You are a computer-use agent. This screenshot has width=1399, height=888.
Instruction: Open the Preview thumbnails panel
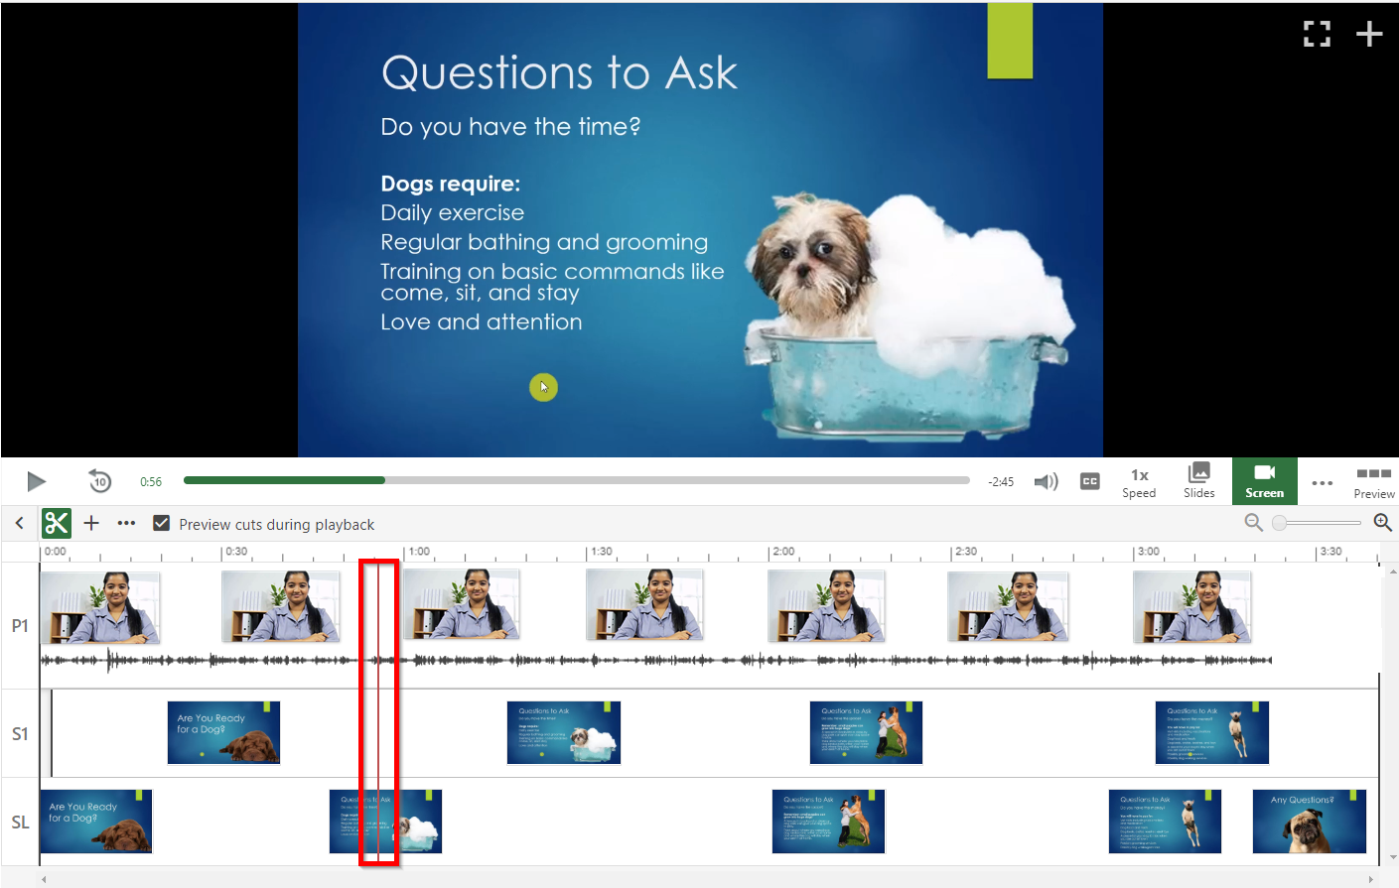pyautogui.click(x=1373, y=482)
